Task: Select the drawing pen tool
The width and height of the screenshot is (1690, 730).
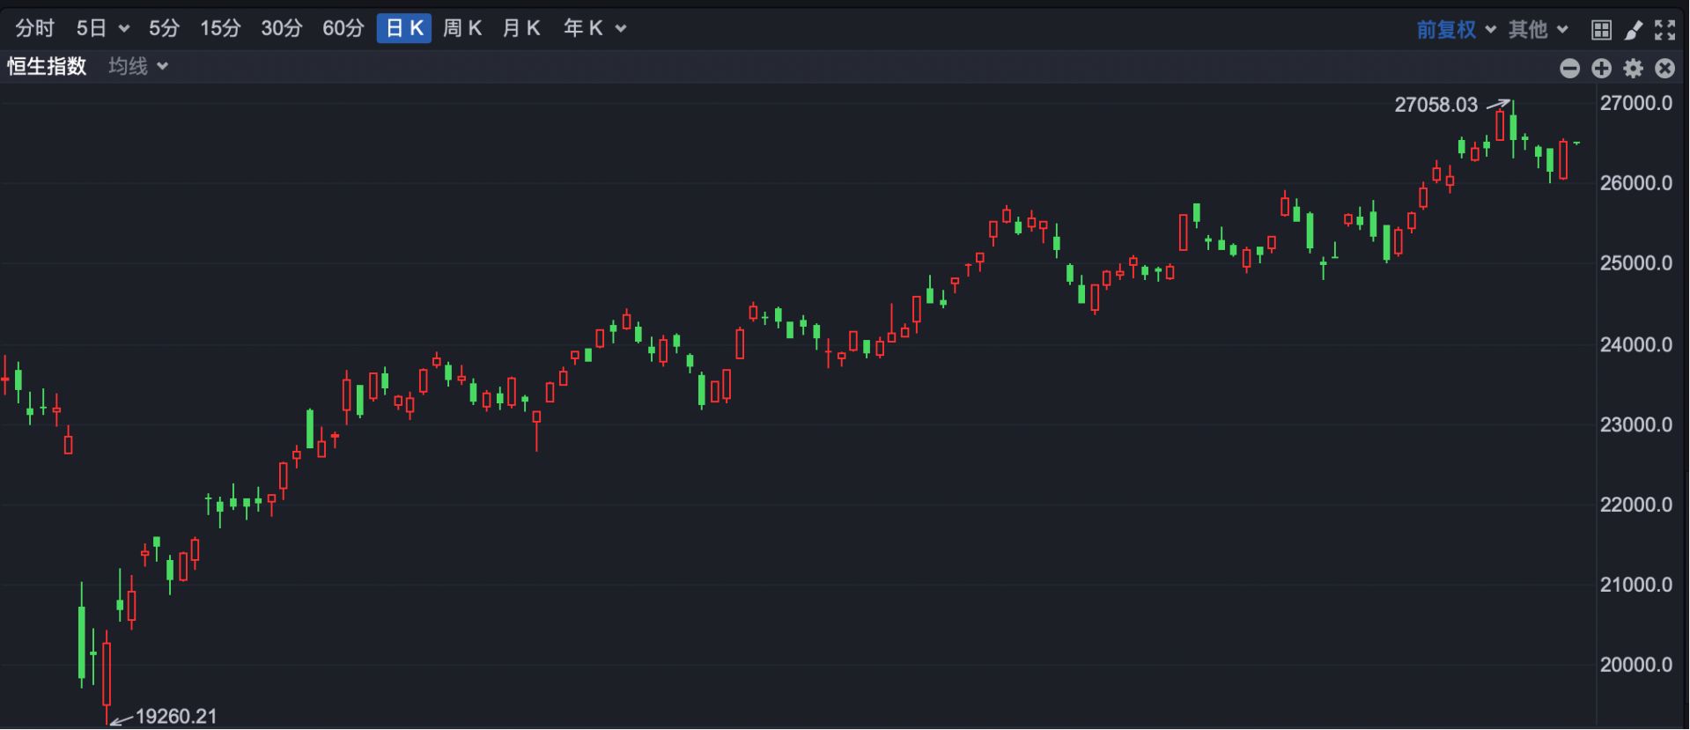Action: pyautogui.click(x=1633, y=30)
